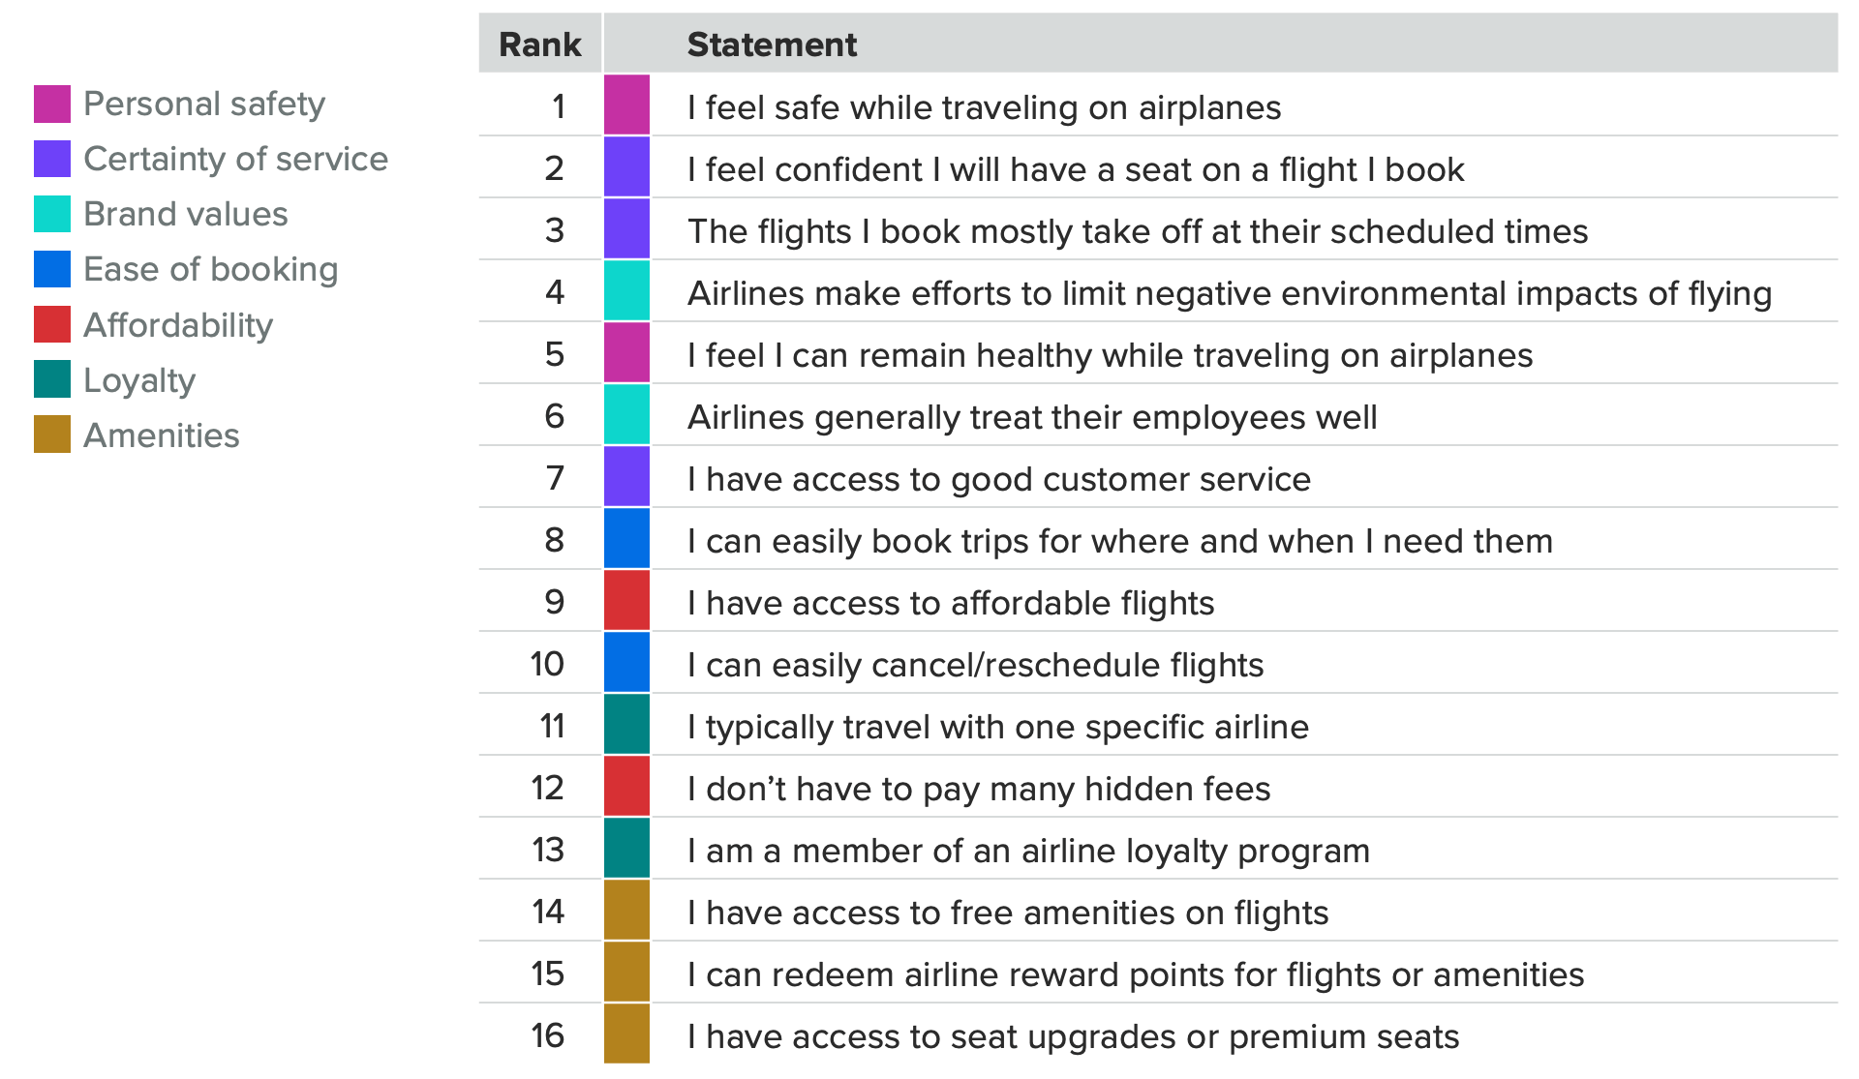Image resolution: width=1859 pixels, height=1079 pixels.
Task: Click the color block beside rank 11
Action: coord(626,724)
